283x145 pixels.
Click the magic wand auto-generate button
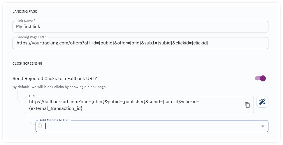(262, 102)
